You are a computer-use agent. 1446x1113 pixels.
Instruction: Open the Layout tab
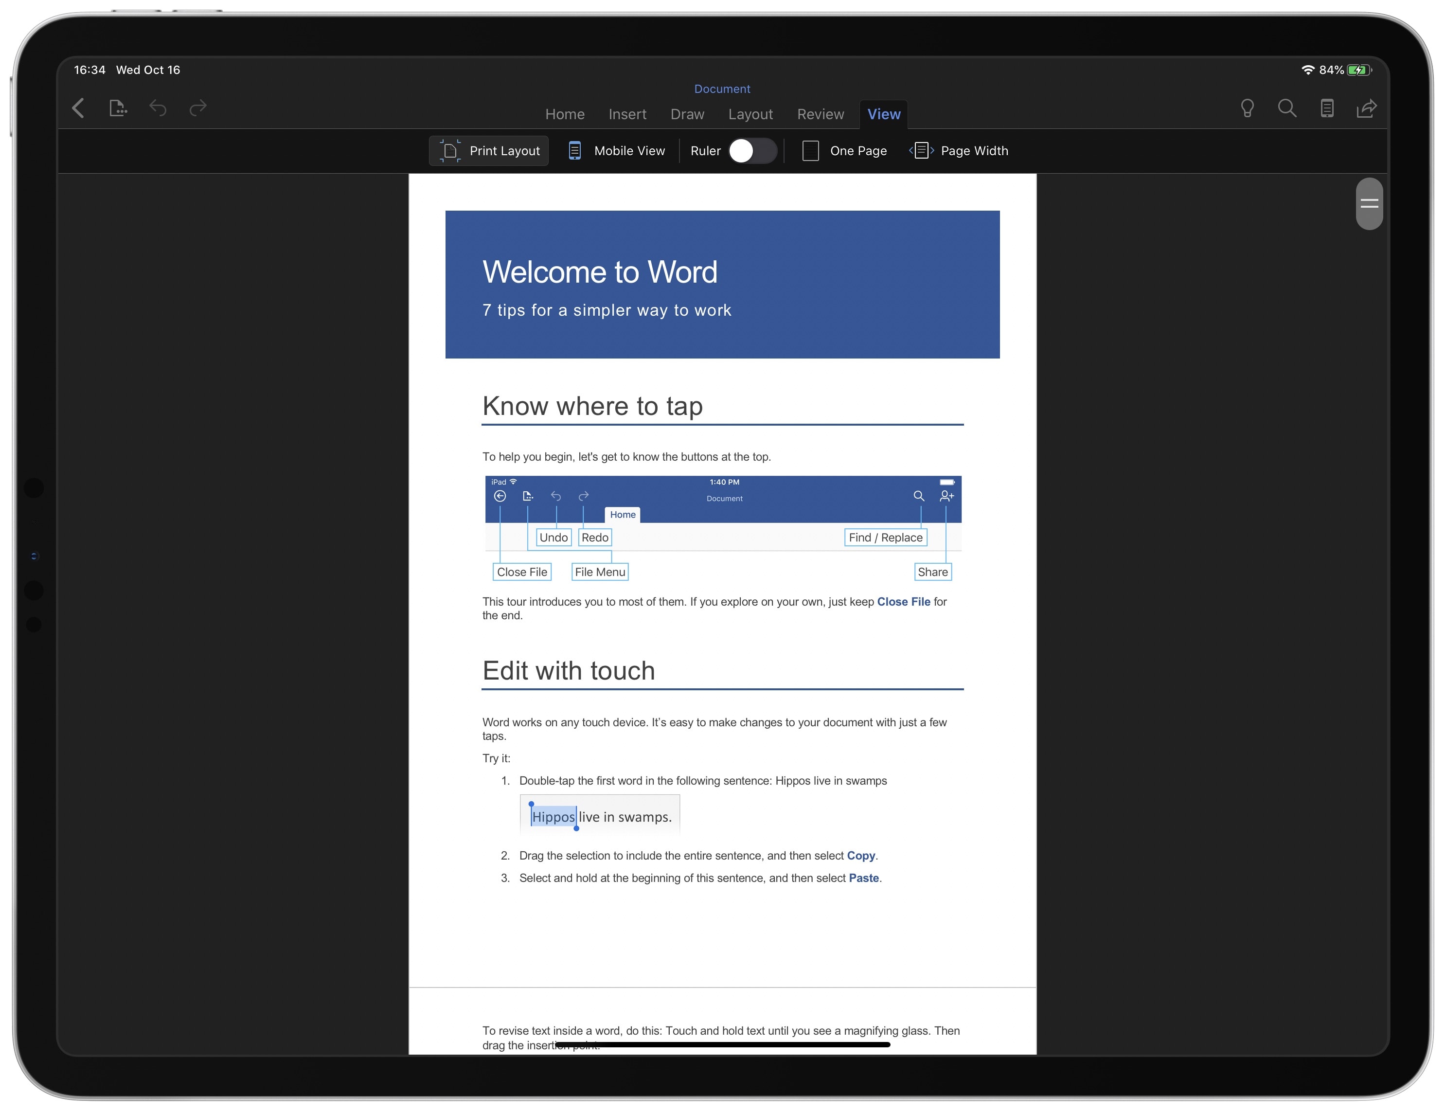click(x=750, y=114)
